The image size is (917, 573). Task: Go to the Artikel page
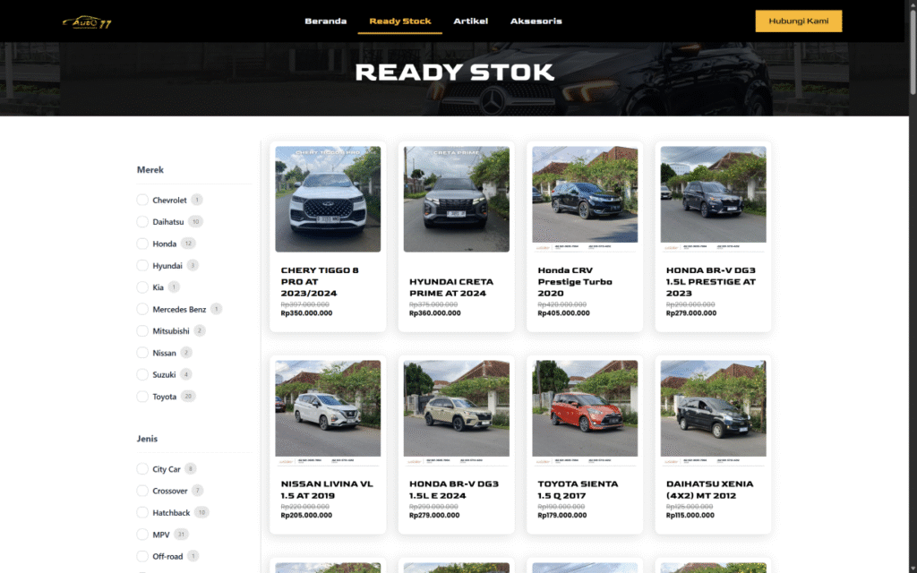(470, 21)
